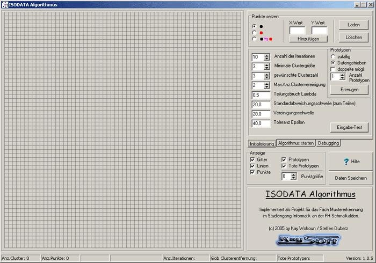This screenshot has height=263, width=376.
Task: Toggle the Tote Prototypen checkbox
Action: click(284, 166)
